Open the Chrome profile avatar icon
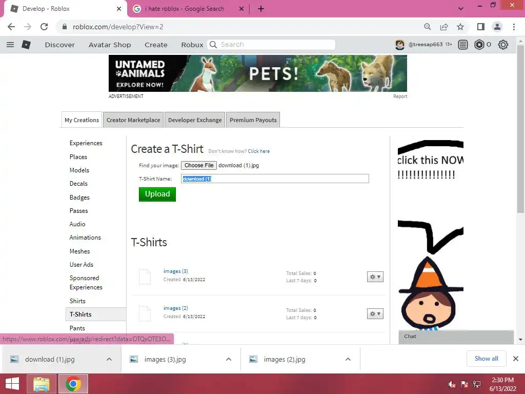This screenshot has height=394, width=525. 497,27
